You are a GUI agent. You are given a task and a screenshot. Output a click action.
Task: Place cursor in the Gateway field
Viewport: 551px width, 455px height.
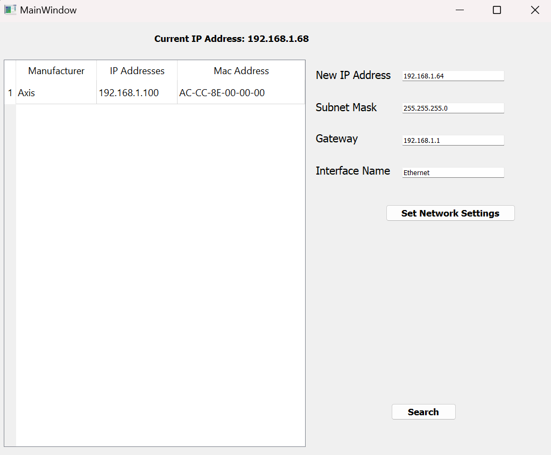453,141
